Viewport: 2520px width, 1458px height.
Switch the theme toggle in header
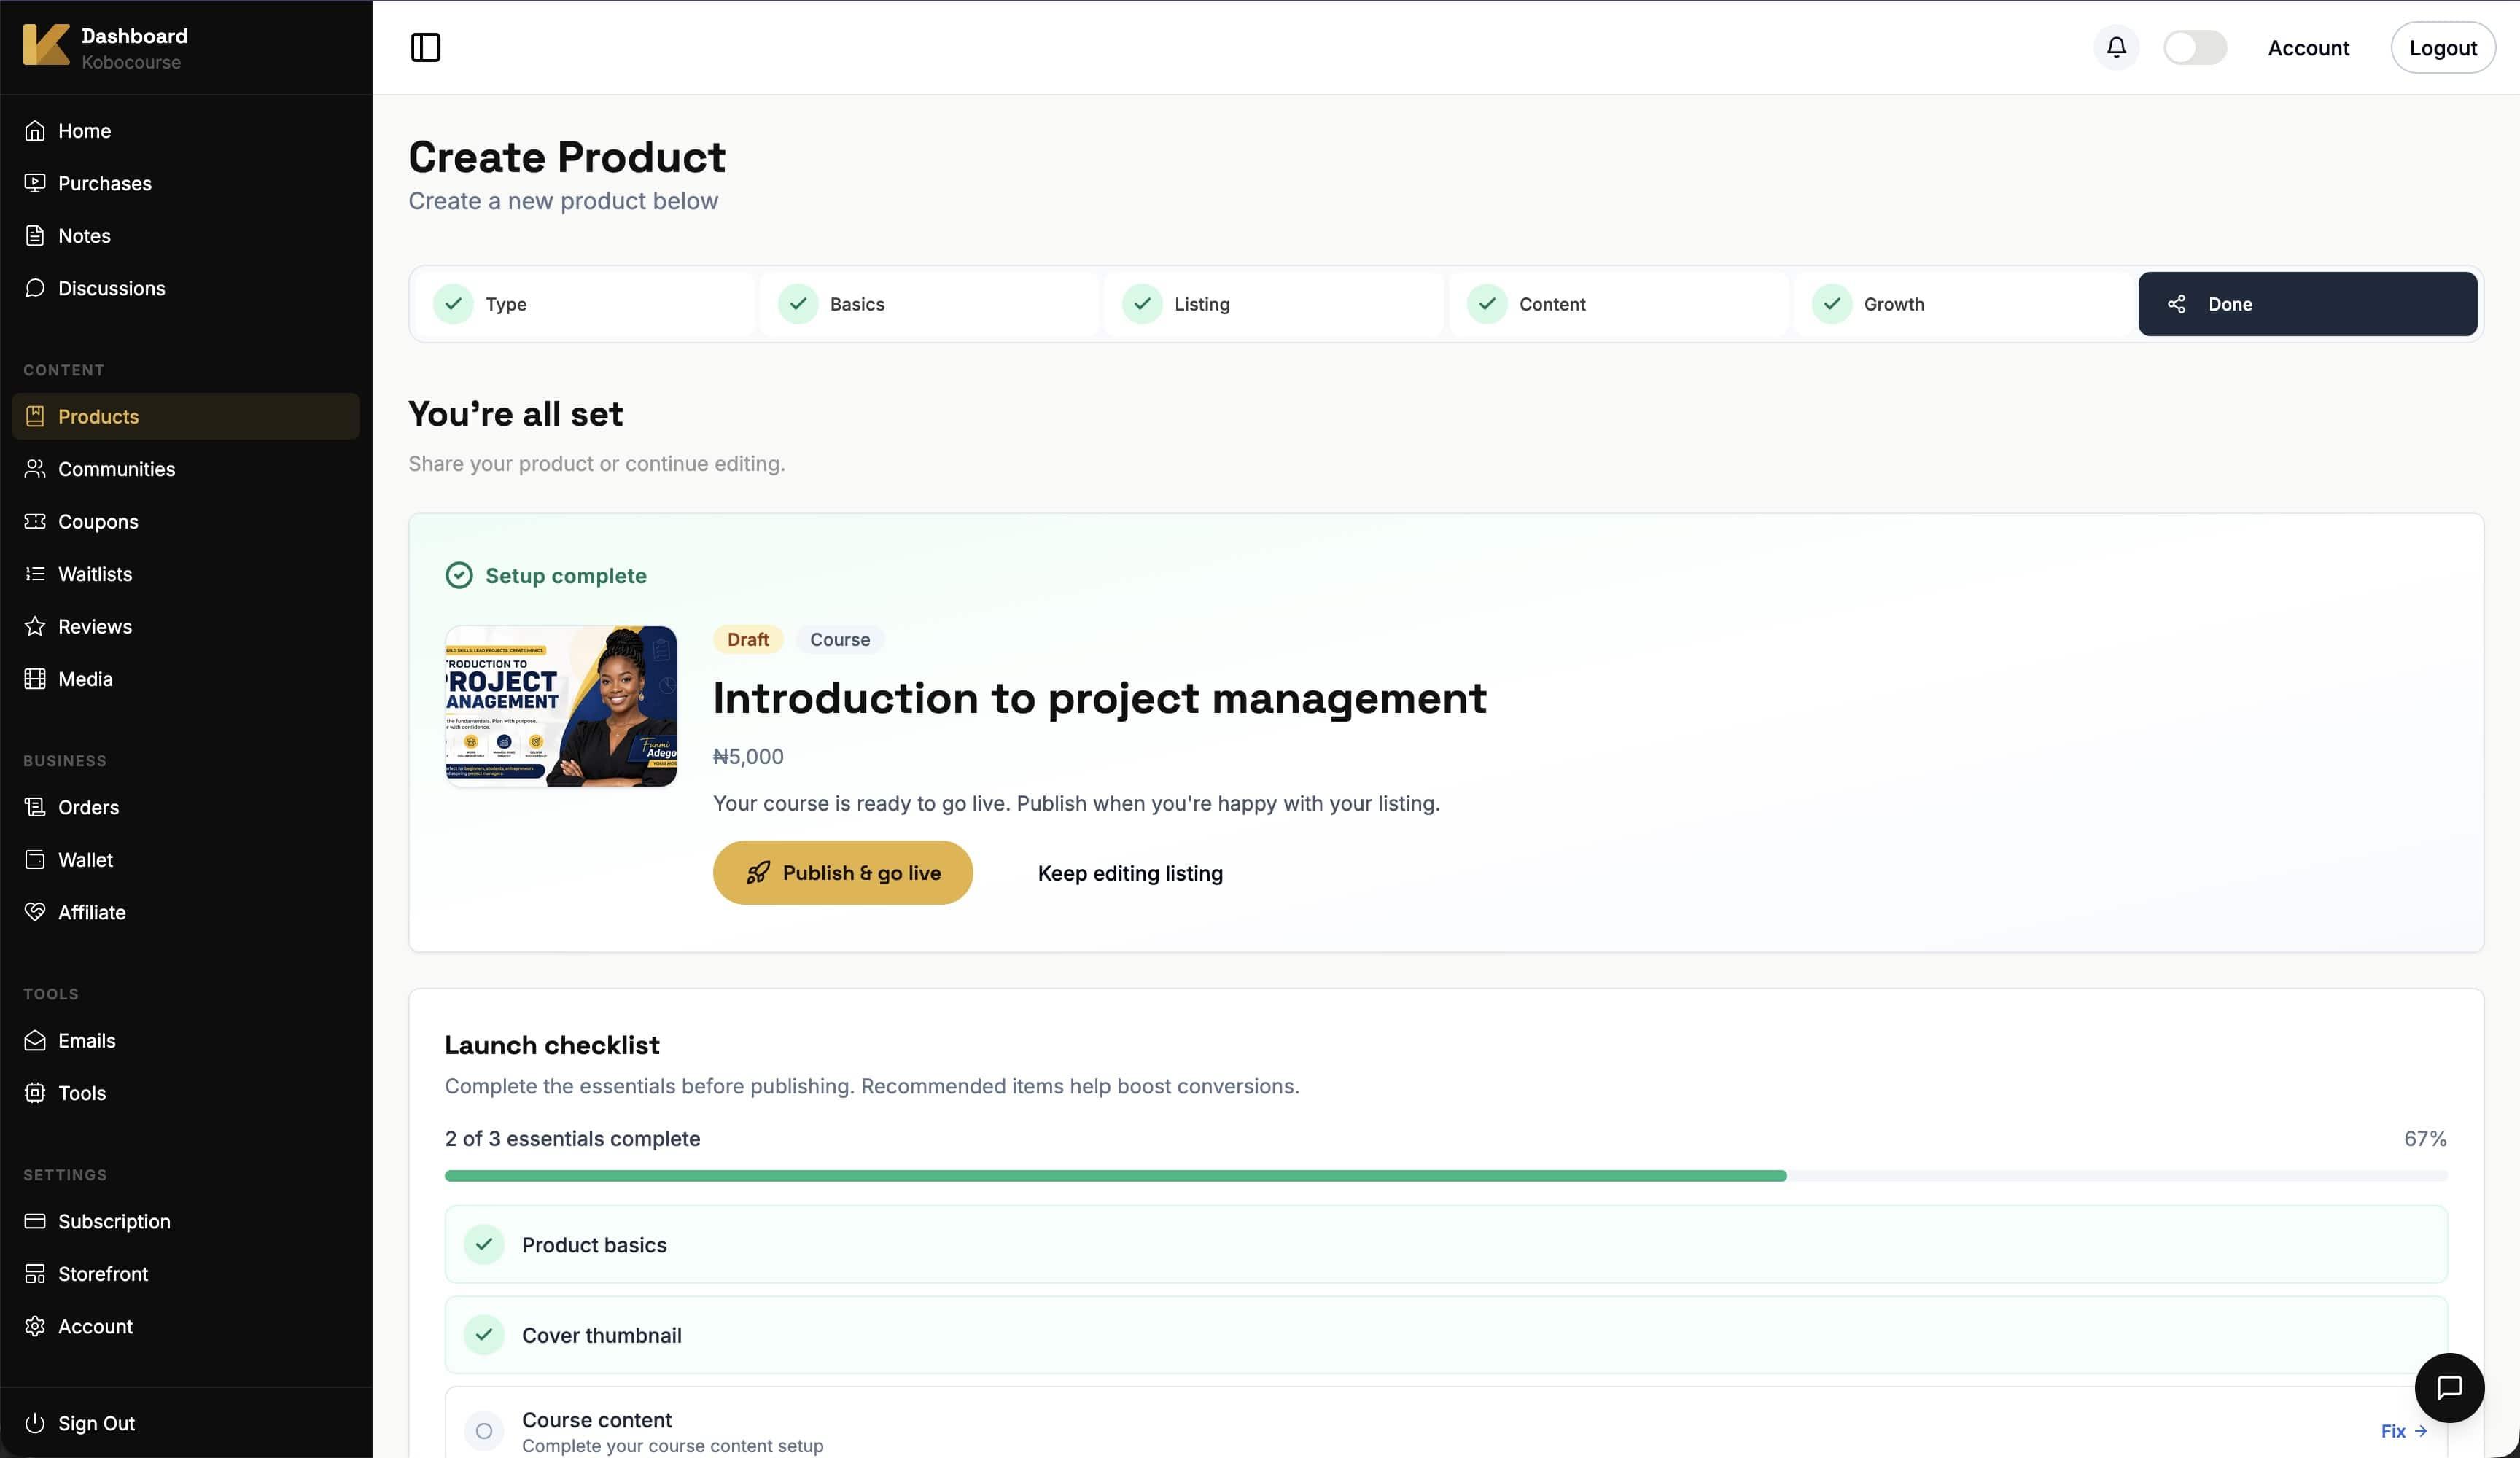tap(2194, 47)
